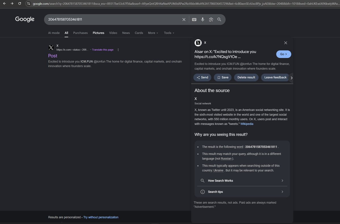340x224 pixels.
Task: Click the search query input field
Action: (114, 20)
